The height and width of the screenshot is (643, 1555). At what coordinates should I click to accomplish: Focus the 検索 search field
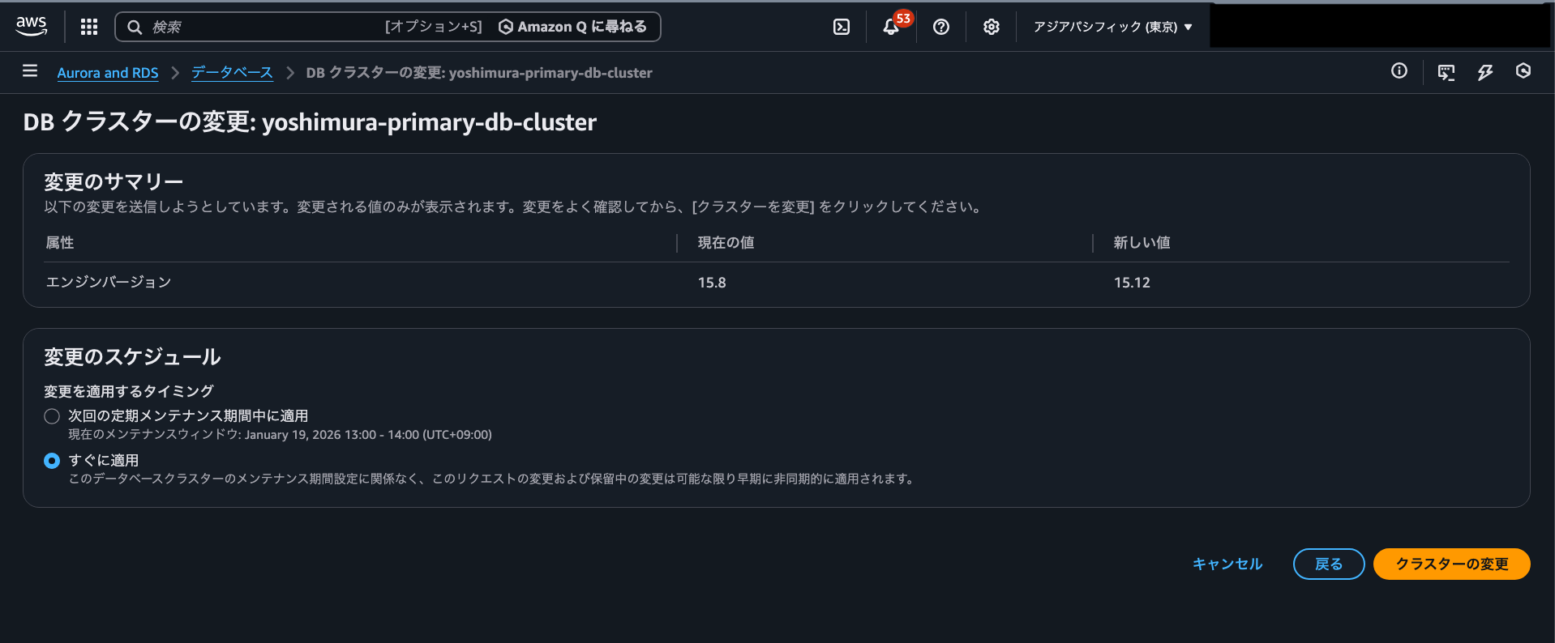tap(259, 27)
